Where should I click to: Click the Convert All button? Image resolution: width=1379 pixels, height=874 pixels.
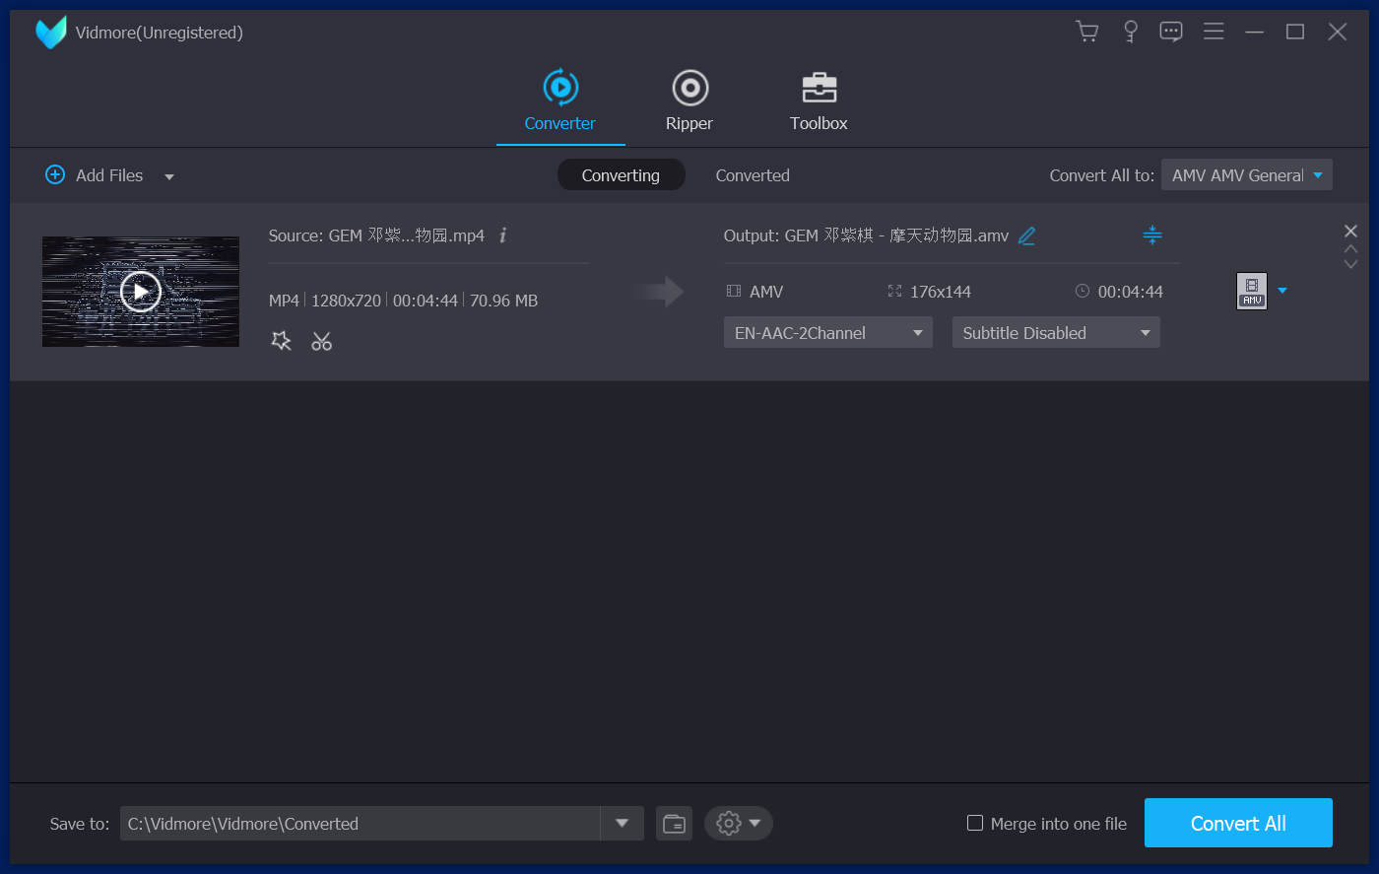(1238, 823)
